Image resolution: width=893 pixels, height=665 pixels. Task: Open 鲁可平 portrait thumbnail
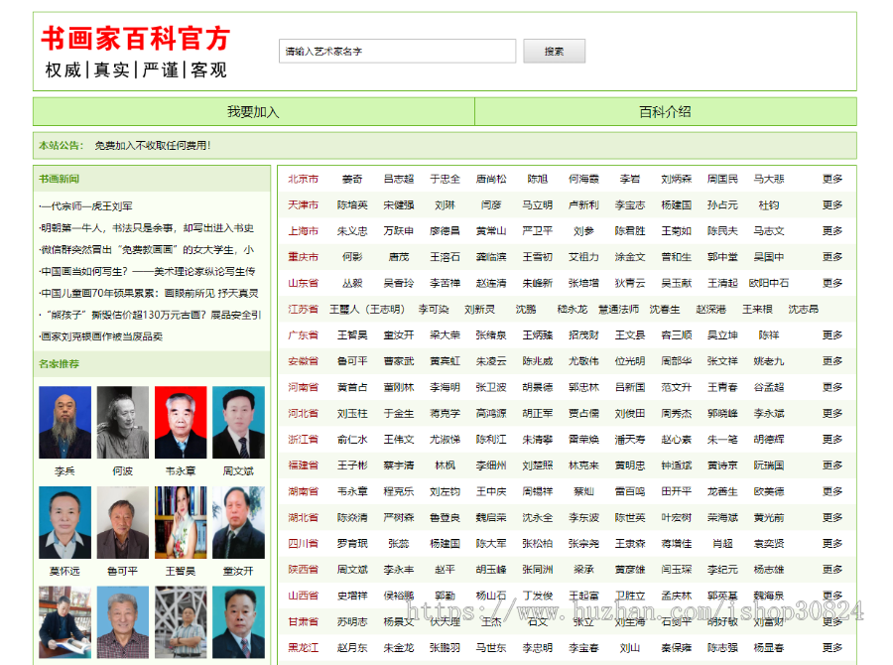(122, 522)
